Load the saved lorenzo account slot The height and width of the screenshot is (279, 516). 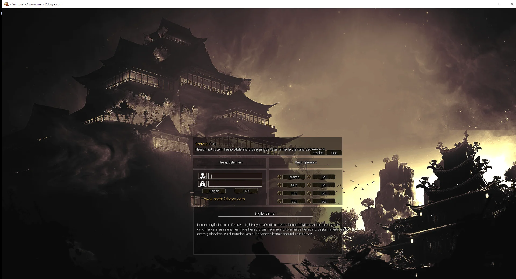tap(294, 177)
